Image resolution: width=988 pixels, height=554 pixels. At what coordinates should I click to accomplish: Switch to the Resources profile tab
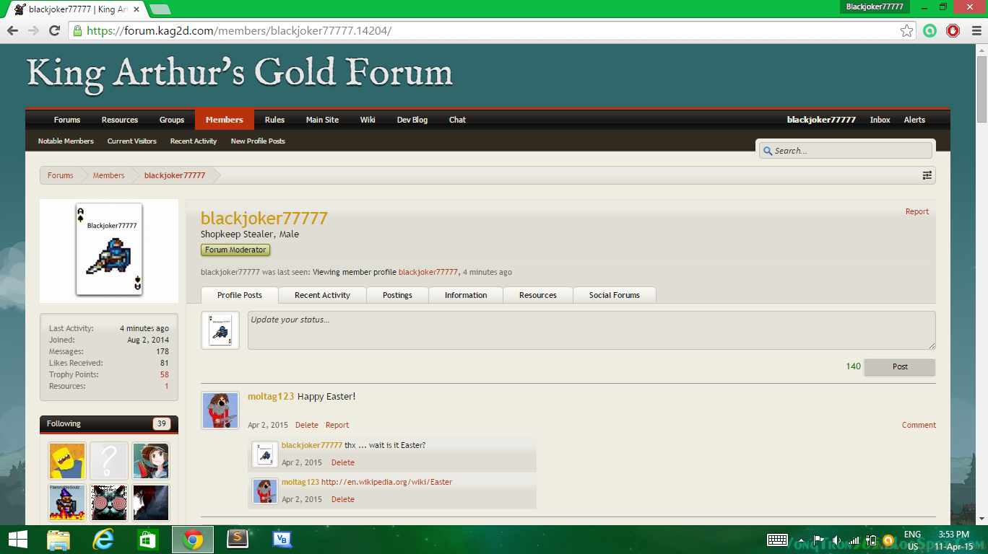click(x=538, y=295)
